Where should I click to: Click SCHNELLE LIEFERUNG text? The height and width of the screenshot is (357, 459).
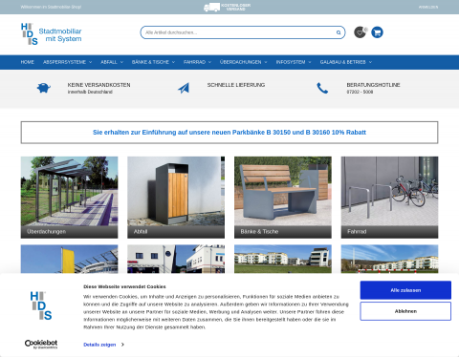coord(236,85)
